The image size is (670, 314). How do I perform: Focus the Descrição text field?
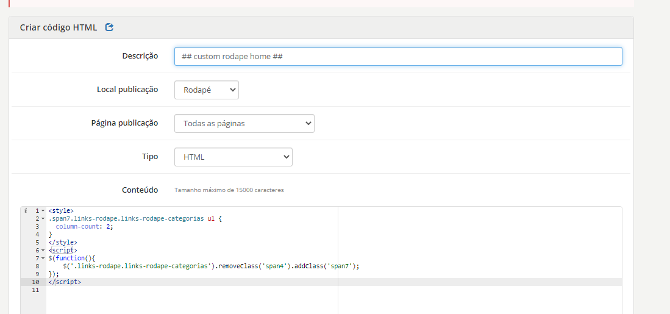point(398,56)
